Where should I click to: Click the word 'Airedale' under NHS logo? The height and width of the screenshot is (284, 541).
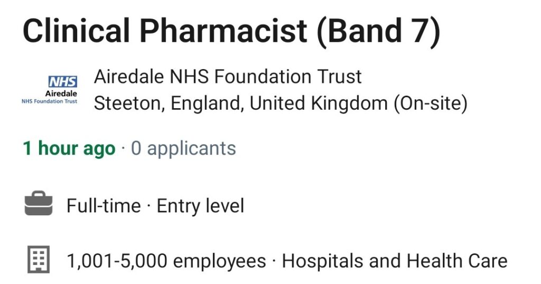coord(61,93)
